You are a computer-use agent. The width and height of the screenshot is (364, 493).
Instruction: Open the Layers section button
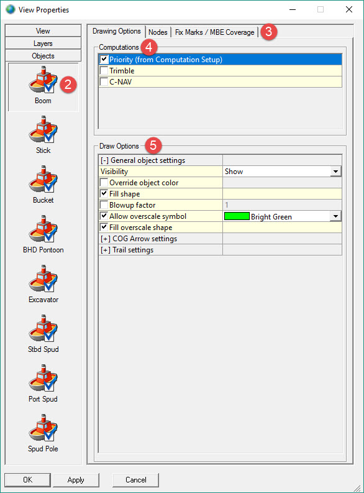point(43,44)
